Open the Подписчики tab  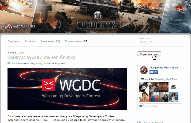[x=73, y=41]
